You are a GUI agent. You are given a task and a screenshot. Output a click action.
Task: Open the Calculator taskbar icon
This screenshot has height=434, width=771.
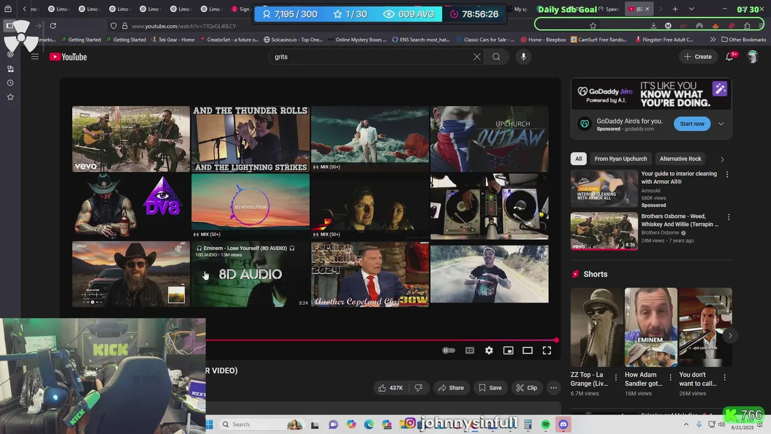(528, 424)
